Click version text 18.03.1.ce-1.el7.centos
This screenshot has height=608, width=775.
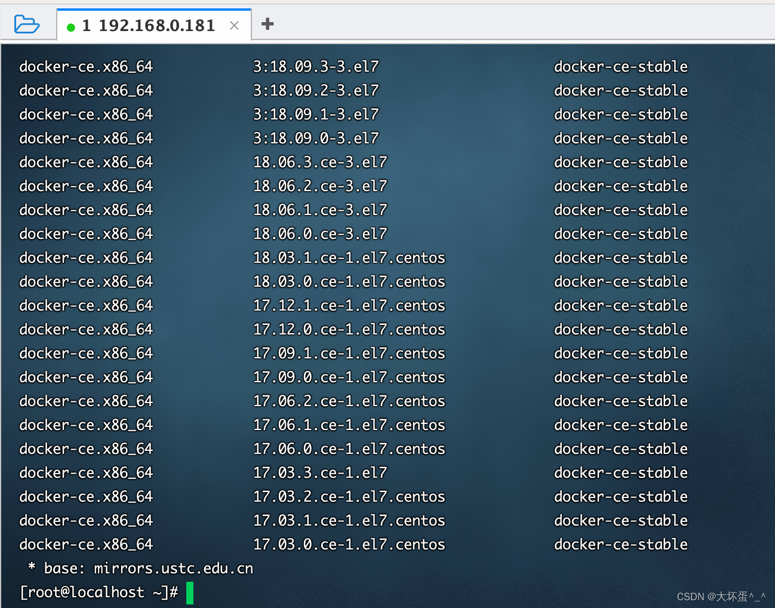click(x=349, y=257)
